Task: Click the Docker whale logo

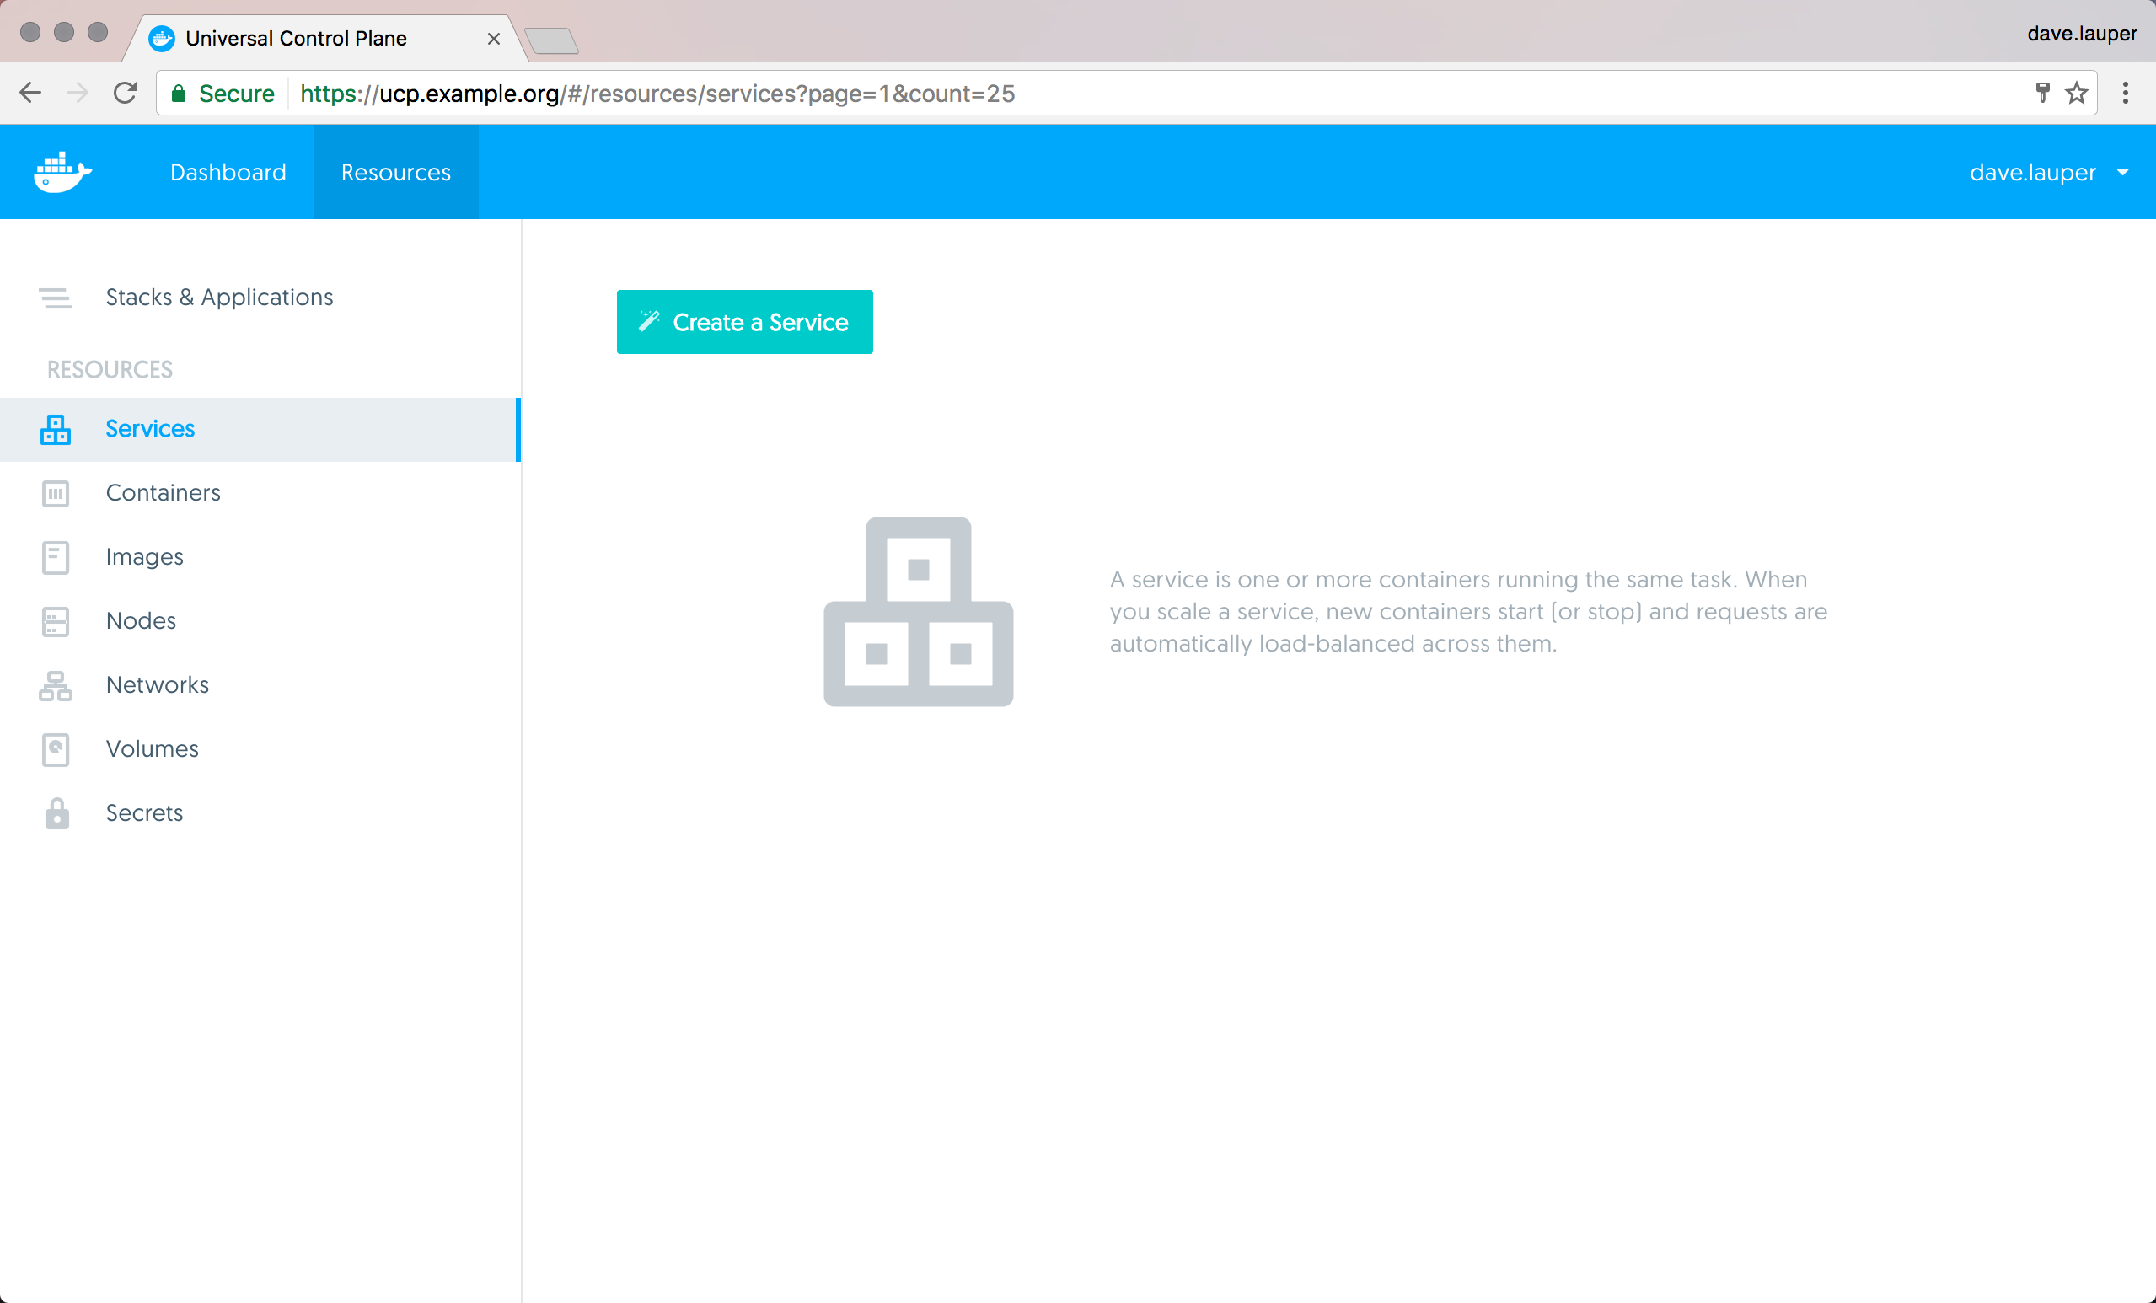Action: pos(62,172)
